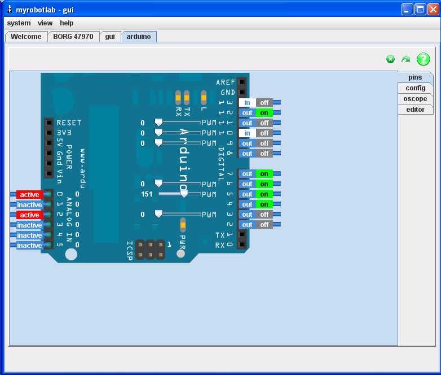Turn on digital pin 11
The width and height of the screenshot is (441, 375).
pos(264,123)
